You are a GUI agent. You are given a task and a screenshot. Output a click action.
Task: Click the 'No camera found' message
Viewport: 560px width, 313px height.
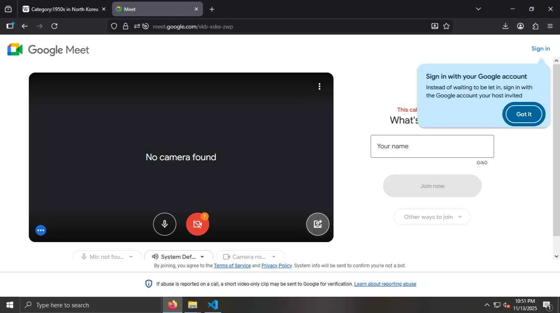click(x=181, y=157)
